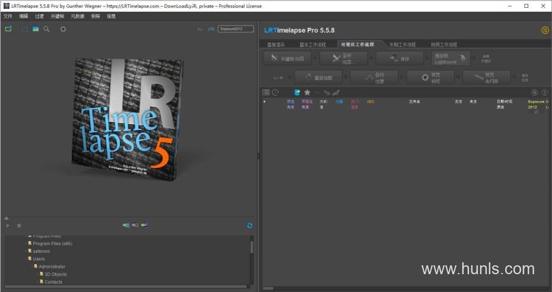Switch to the 长期工作流程 tab
This screenshot has height=292, width=552.
pos(402,45)
